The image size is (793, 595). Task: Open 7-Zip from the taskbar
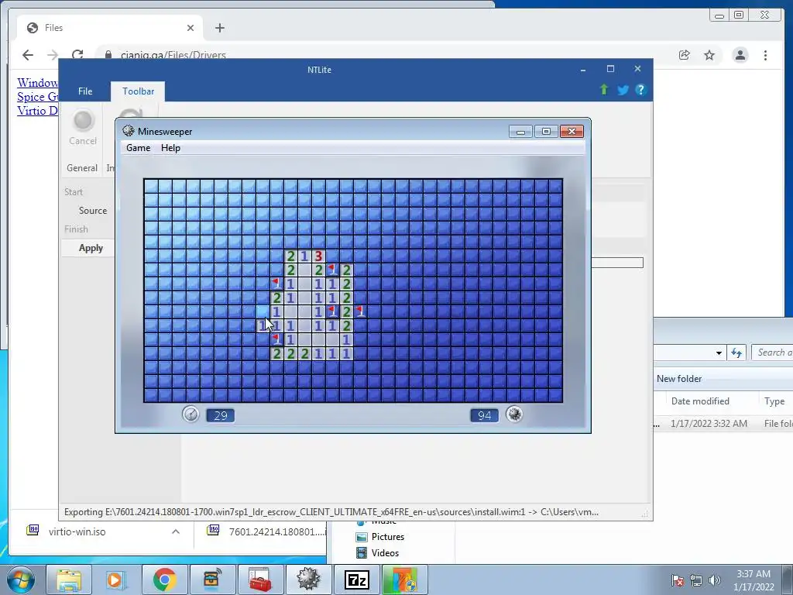[x=356, y=580]
